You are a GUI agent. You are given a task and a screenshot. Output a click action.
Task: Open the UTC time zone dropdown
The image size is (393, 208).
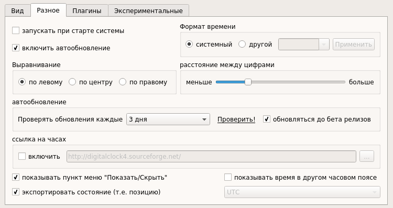click(302, 192)
